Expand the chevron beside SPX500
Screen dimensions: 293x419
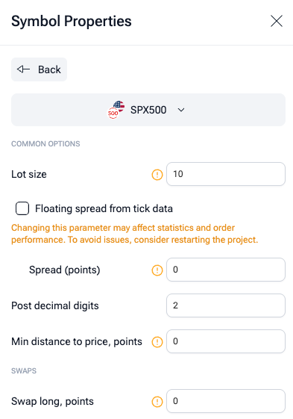click(181, 110)
